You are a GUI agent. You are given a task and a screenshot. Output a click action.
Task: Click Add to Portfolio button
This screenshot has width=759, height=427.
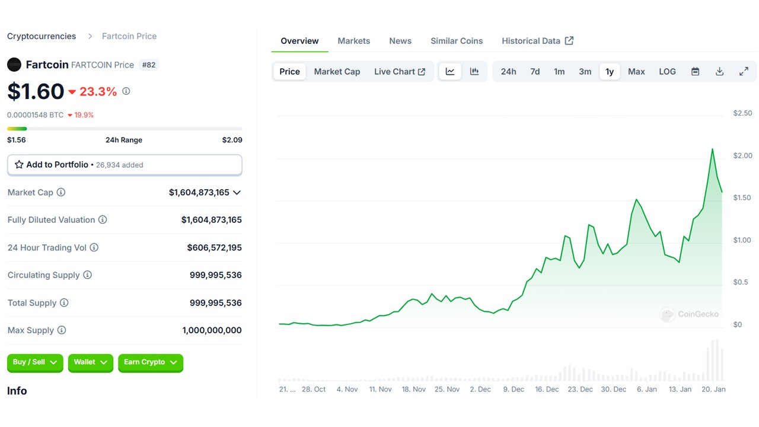tap(125, 165)
